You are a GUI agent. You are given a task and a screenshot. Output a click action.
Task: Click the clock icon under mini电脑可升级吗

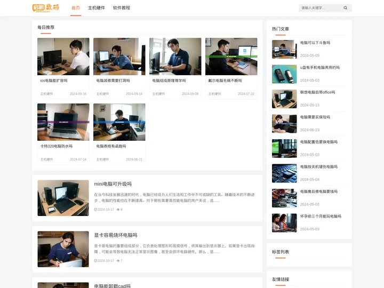pyautogui.click(x=95, y=210)
